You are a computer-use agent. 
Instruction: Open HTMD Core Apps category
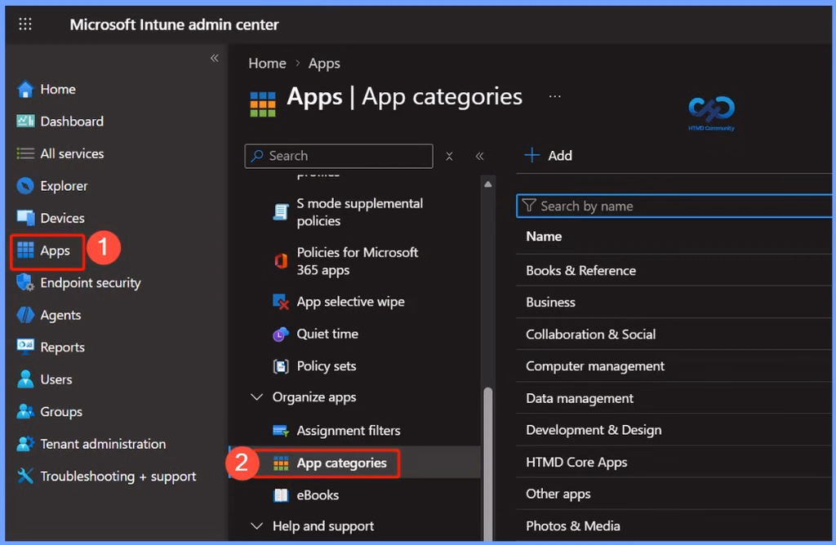coord(674,462)
